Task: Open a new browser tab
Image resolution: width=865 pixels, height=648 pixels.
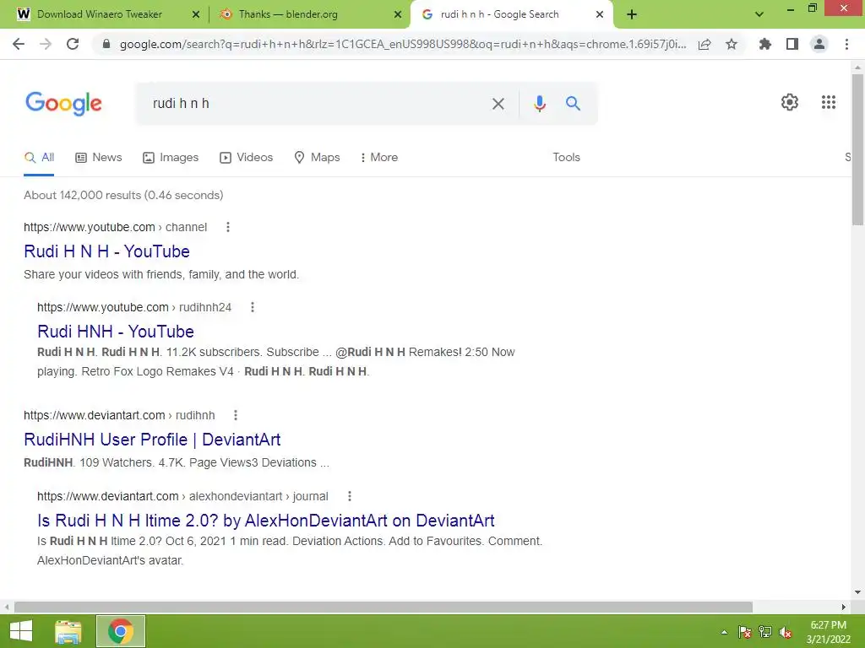Action: click(x=632, y=14)
